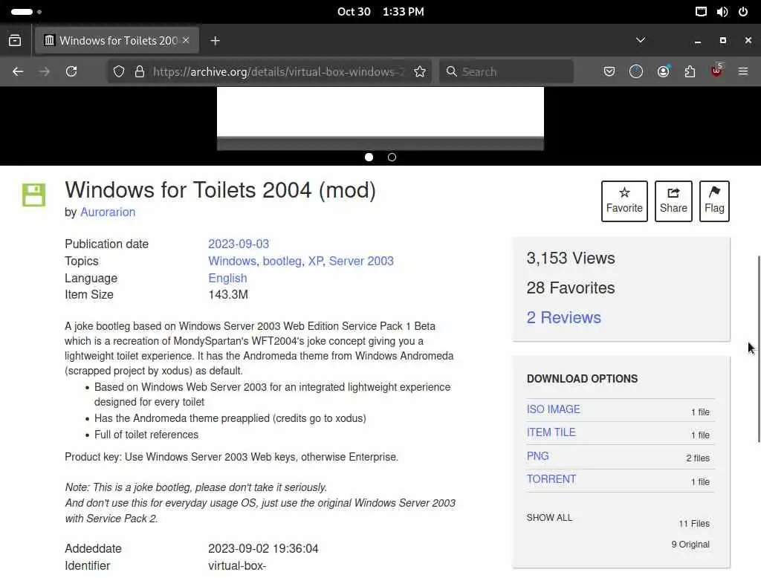The image size is (761, 578).
Task: Reload the current page
Action: (71, 72)
